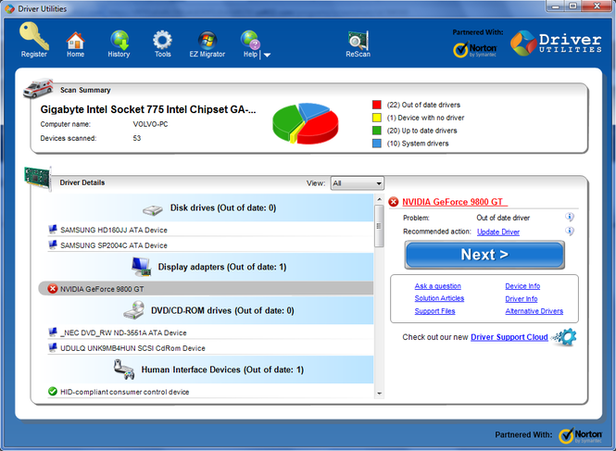Open NVIDIA GeForce 9800 GT red link
The height and width of the screenshot is (451, 616).
tap(455, 202)
